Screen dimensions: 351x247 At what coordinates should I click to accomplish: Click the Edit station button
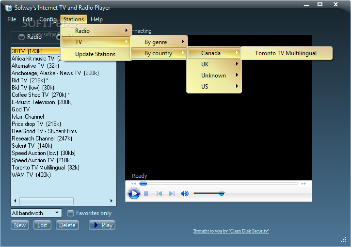tap(42, 225)
